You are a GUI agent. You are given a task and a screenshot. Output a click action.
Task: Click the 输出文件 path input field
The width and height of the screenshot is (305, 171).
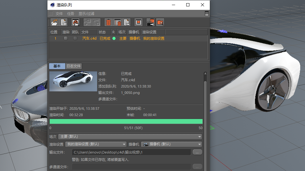(131, 152)
